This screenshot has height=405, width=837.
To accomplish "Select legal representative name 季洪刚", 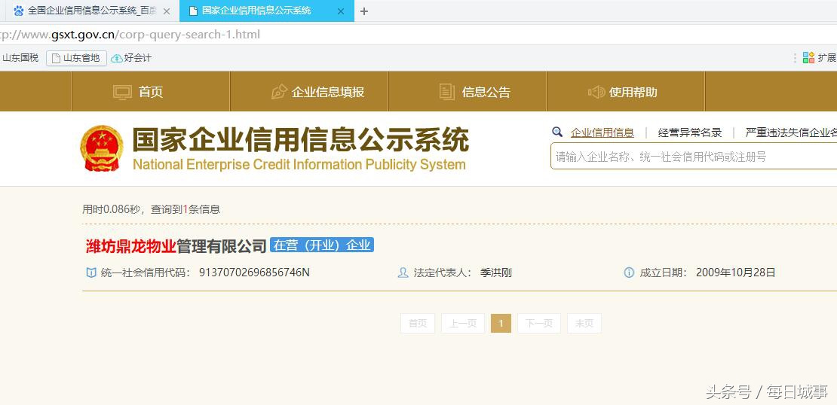I will point(496,273).
